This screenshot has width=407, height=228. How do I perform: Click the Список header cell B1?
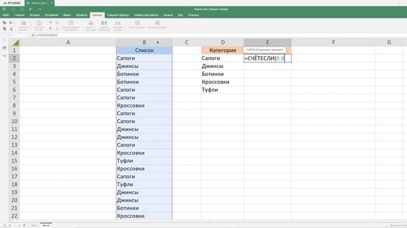[144, 51]
